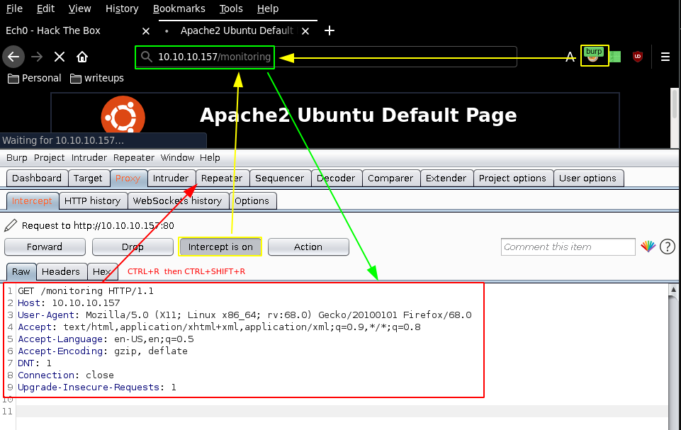Open Burp Suite Window menu
Image resolution: width=681 pixels, height=430 pixels.
pos(177,158)
